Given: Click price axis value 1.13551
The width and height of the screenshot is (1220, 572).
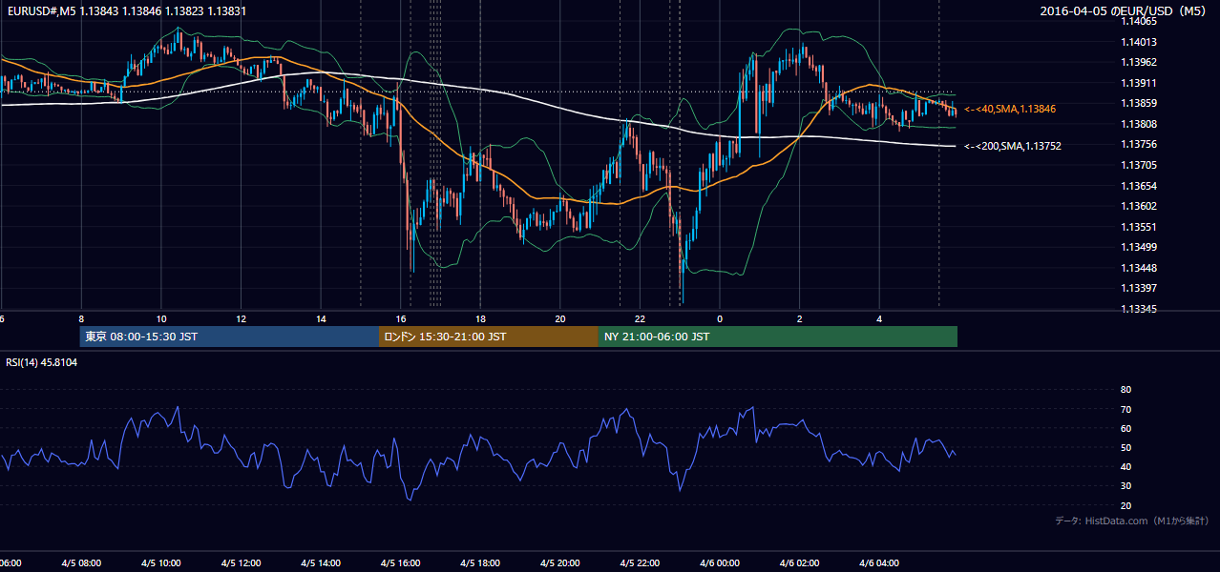Looking at the screenshot, I should 1140,227.
